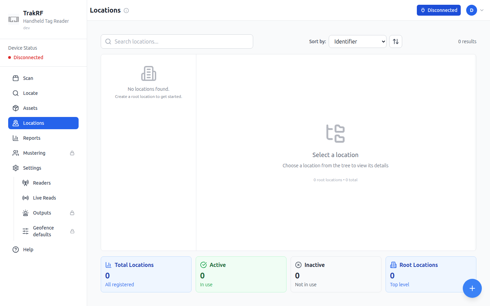
Task: Click the Root Locations building icon
Action: coord(393,265)
